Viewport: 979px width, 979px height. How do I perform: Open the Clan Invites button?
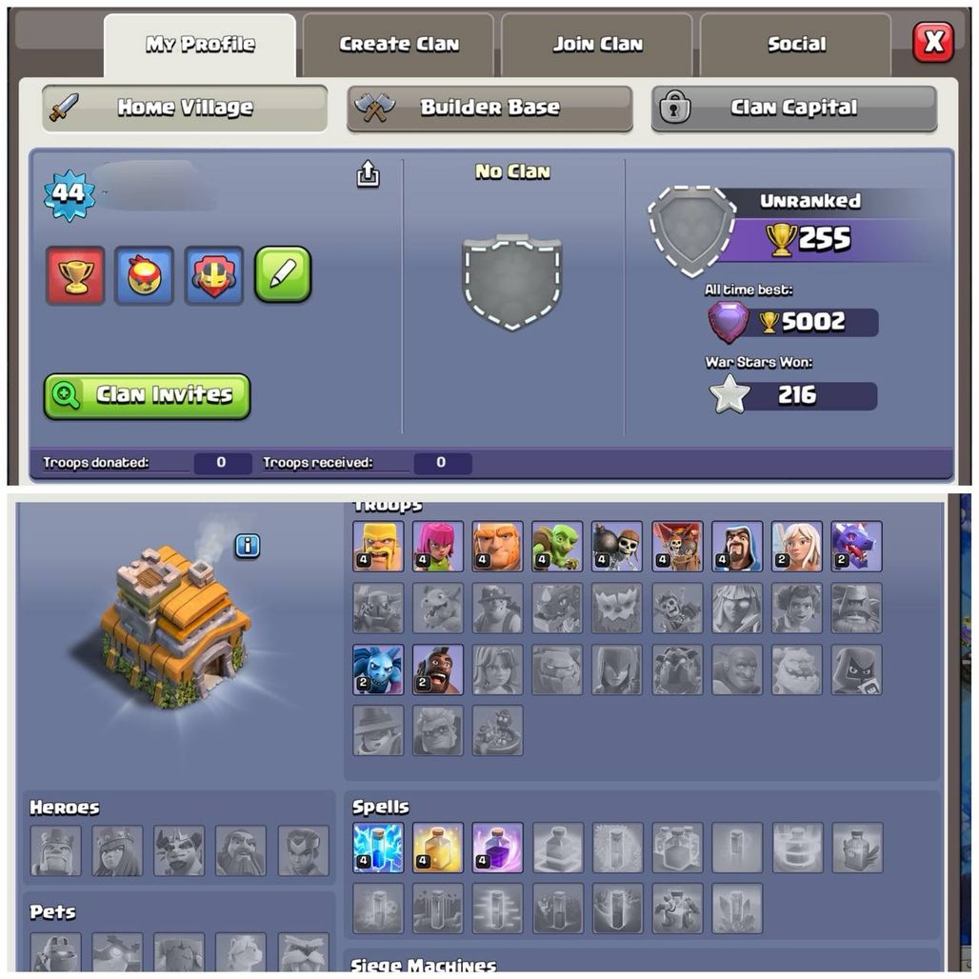148,396
